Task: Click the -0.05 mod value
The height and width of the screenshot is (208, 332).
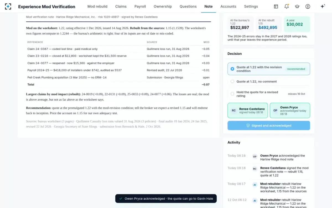Action: (x=206, y=49)
